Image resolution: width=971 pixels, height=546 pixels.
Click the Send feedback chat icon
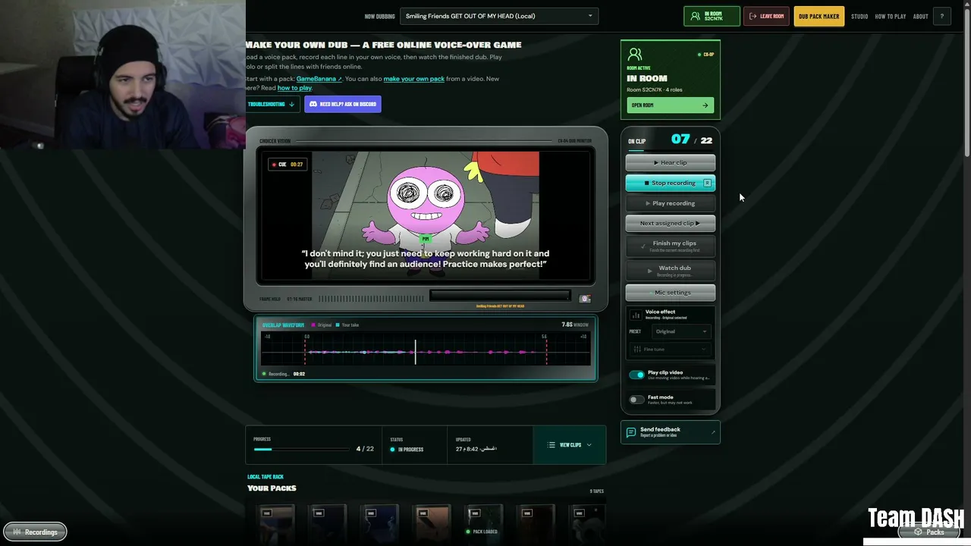pos(630,432)
